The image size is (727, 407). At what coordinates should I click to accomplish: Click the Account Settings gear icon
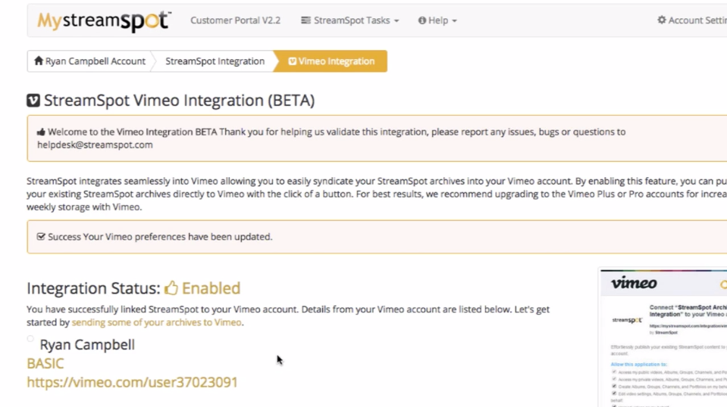click(662, 20)
